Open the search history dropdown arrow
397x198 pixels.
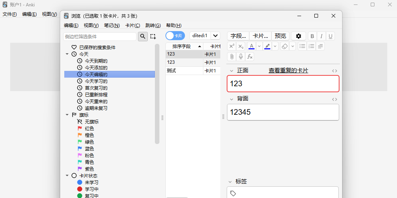[215, 36]
